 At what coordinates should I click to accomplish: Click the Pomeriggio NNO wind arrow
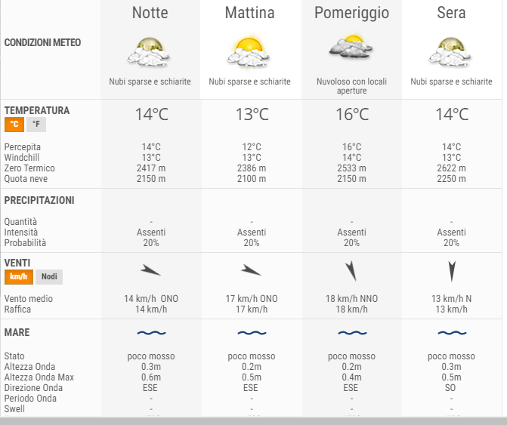pos(351,271)
